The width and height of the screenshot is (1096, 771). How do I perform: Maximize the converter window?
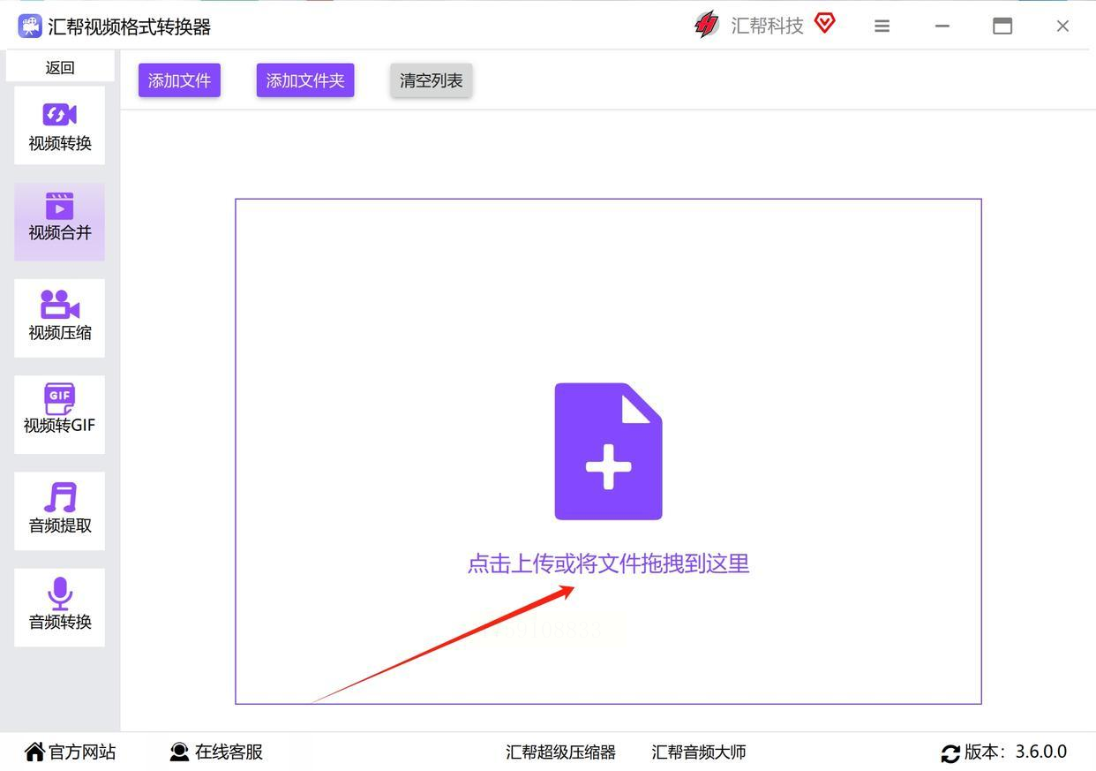[1002, 26]
